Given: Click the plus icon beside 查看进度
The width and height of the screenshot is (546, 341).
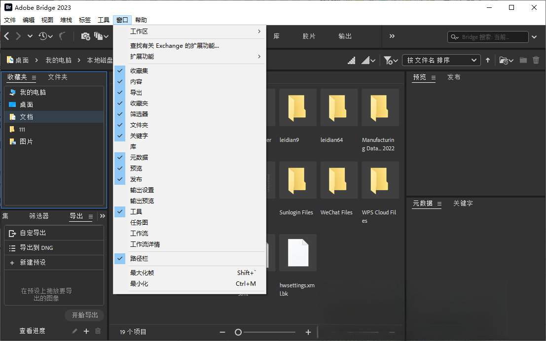Looking at the screenshot, I should 86,331.
